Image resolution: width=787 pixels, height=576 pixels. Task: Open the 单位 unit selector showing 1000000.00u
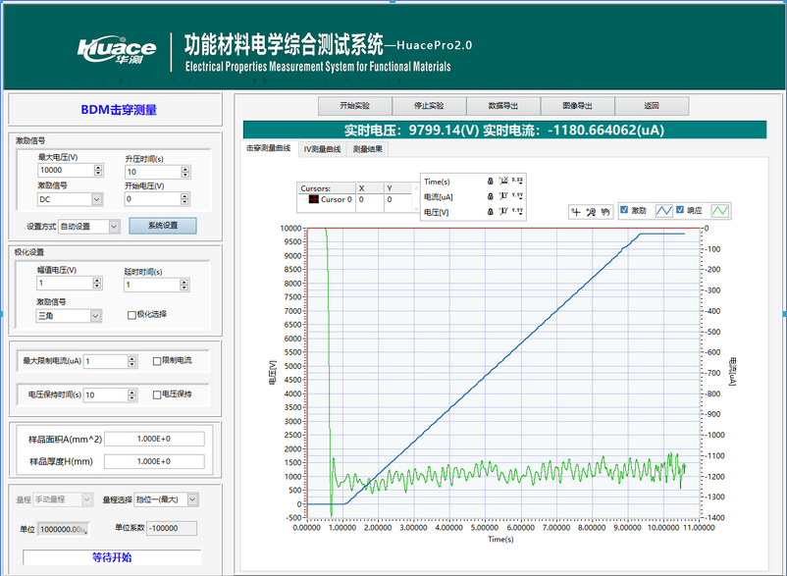(x=64, y=529)
